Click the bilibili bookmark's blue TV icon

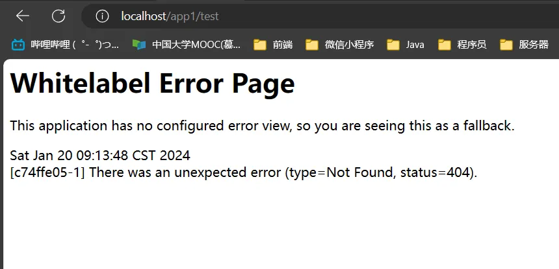pos(18,45)
